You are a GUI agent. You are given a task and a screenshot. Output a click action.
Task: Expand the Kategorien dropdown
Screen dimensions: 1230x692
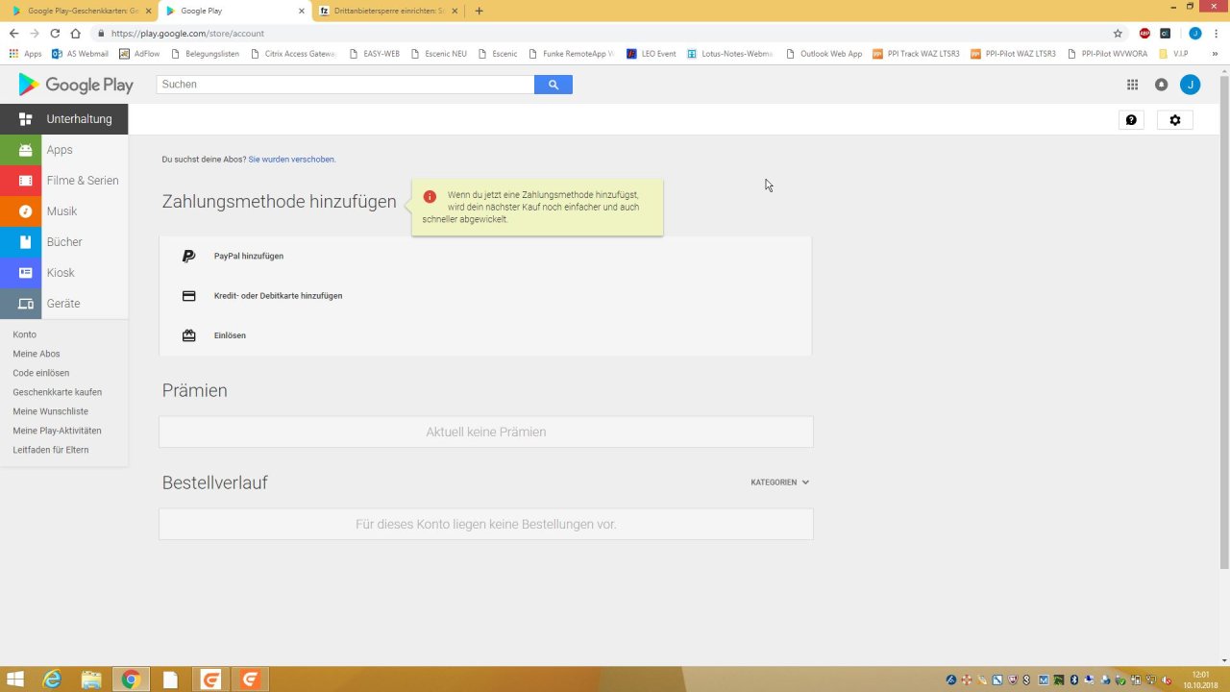pos(779,482)
